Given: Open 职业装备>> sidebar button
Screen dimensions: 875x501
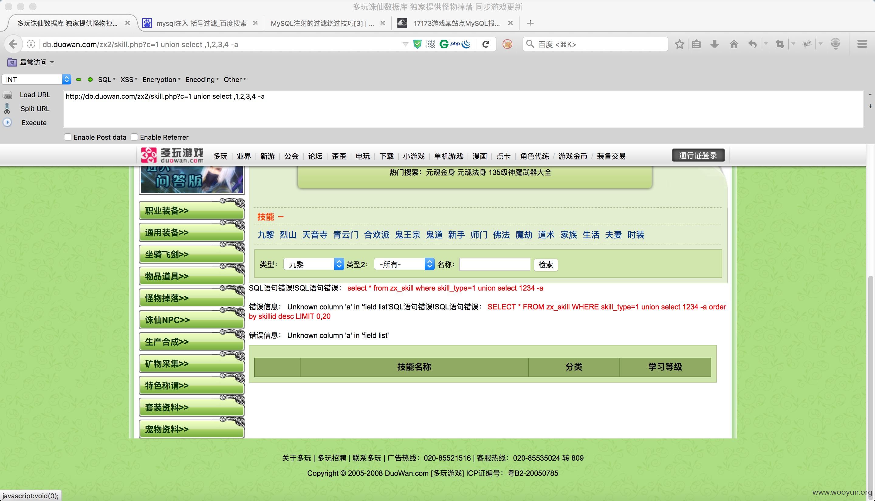Looking at the screenshot, I should pyautogui.click(x=191, y=210).
